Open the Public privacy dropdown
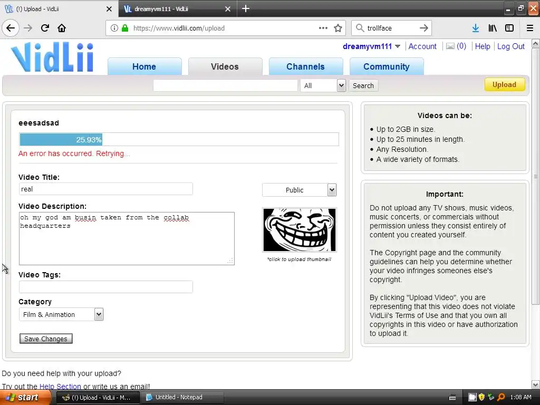This screenshot has width=540, height=405. [300, 190]
